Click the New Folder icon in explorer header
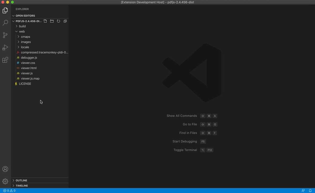The height and width of the screenshot is (193, 315). click(52, 21)
